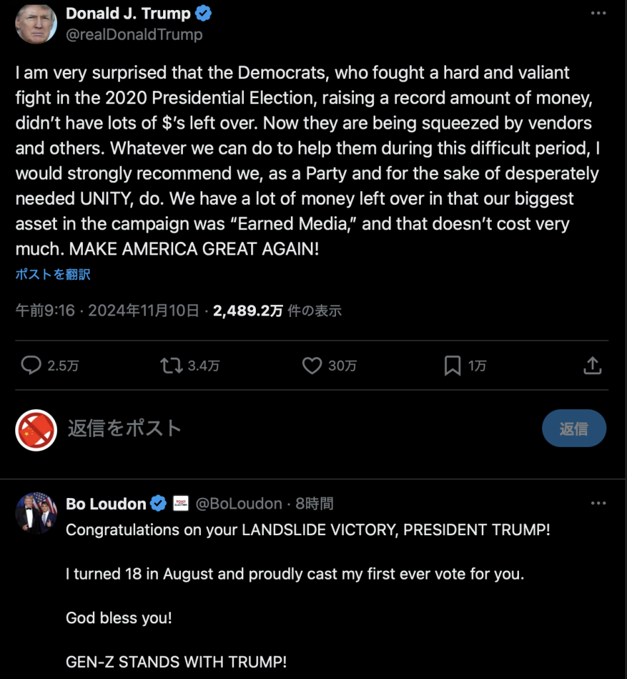627x679 pixels.
Task: Open the share icon on Trump's tweet
Action: (x=592, y=365)
